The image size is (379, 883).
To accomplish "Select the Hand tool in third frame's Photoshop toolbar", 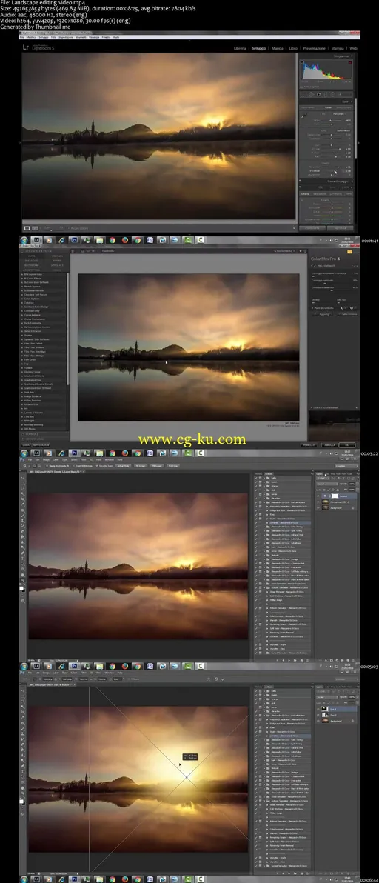I will tap(22, 574).
